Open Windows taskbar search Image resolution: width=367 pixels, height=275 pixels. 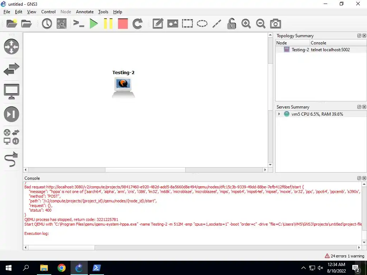point(26,268)
